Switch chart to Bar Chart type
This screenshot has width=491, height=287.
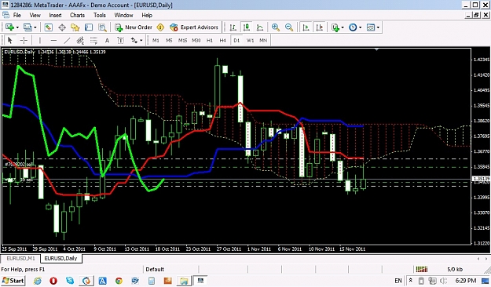233,27
